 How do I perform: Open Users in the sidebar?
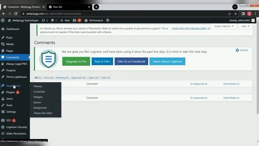point(9,99)
